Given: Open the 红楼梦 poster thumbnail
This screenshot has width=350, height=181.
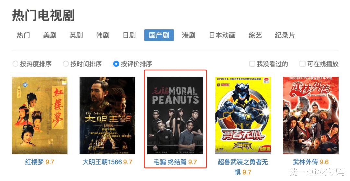Looking at the screenshot, I should [40, 115].
